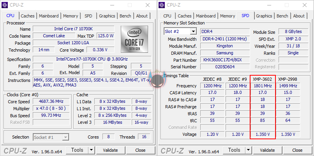Click the Intel Core i7 10th Gen logo
This screenshot has height=156, width=314.
pos(134,39)
